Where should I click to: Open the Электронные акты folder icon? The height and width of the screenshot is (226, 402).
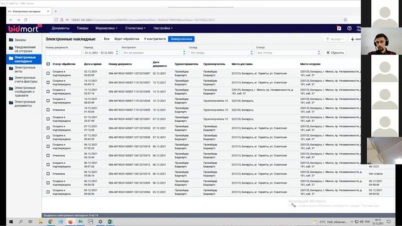click(11, 68)
